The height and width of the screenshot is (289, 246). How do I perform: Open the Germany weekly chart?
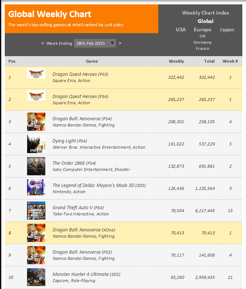point(203,42)
